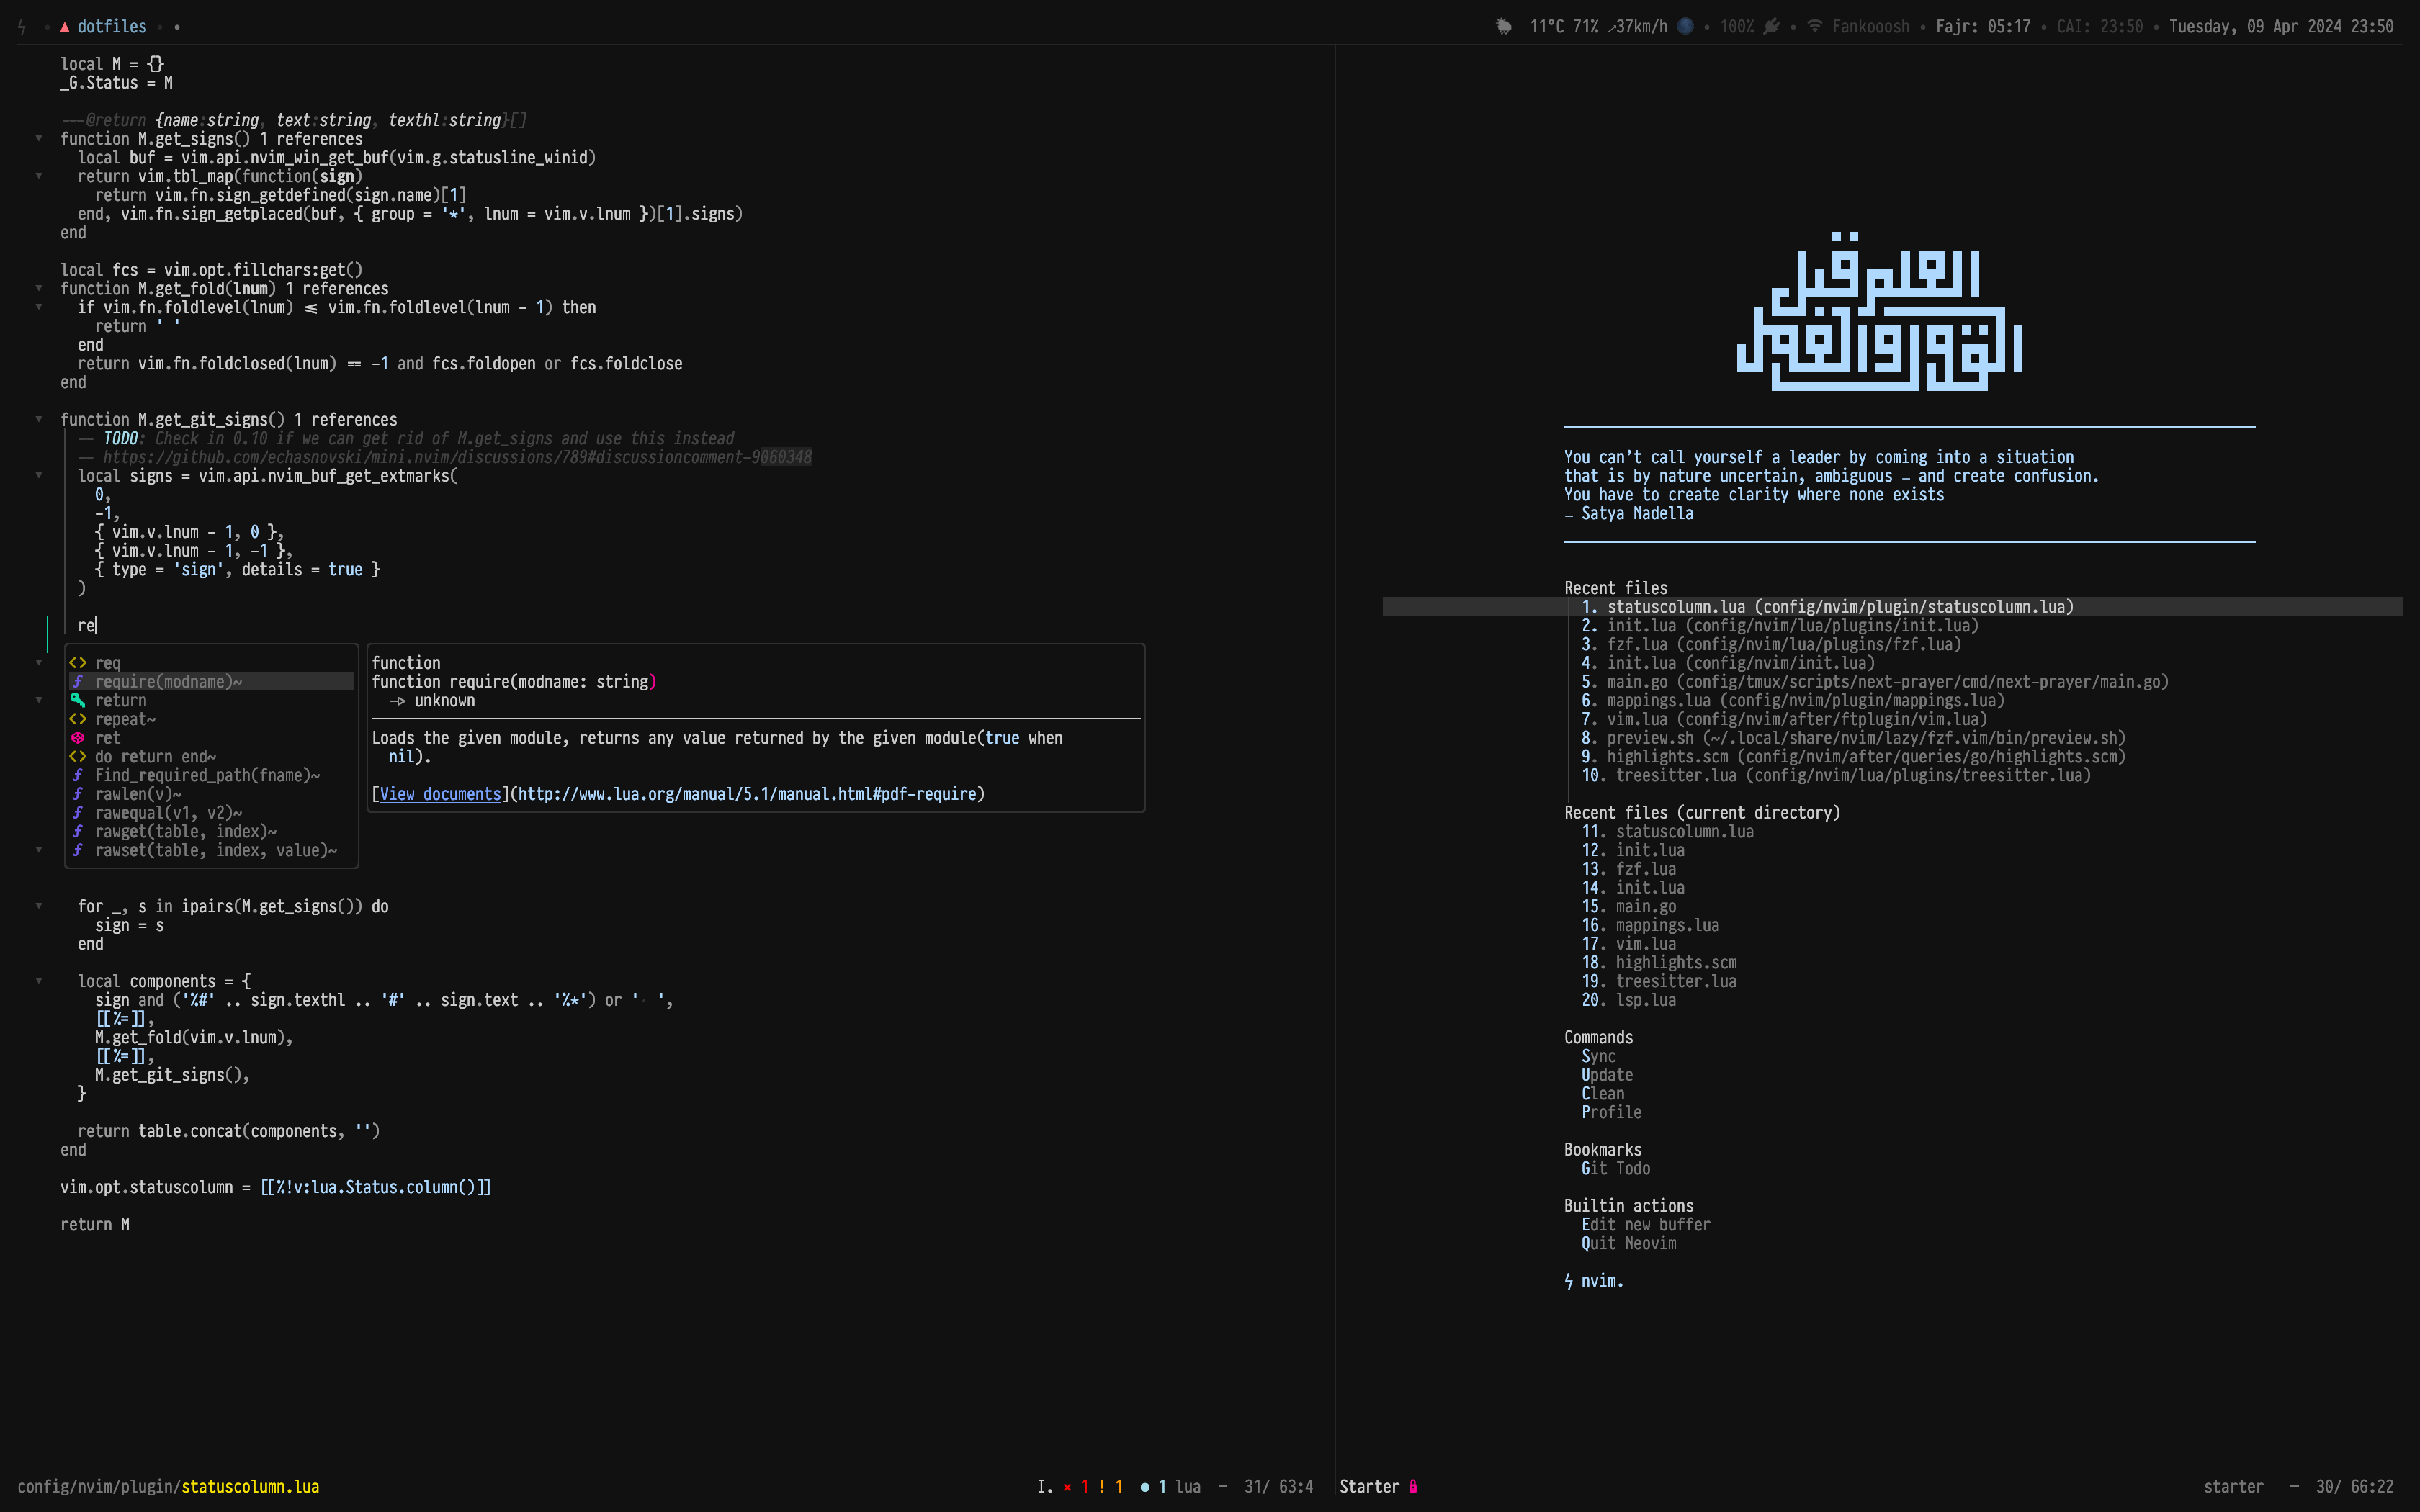Click statuscolumn.lua filename in statusline
This screenshot has width=2420, height=1512.
250,1487
